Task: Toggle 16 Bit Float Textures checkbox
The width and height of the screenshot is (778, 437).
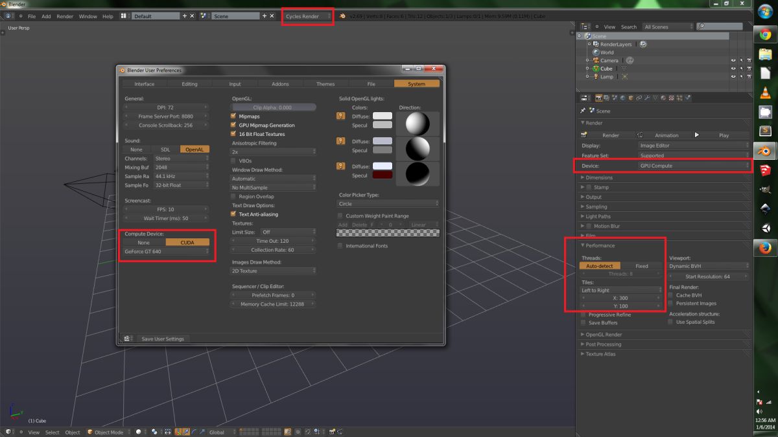Action: 233,134
